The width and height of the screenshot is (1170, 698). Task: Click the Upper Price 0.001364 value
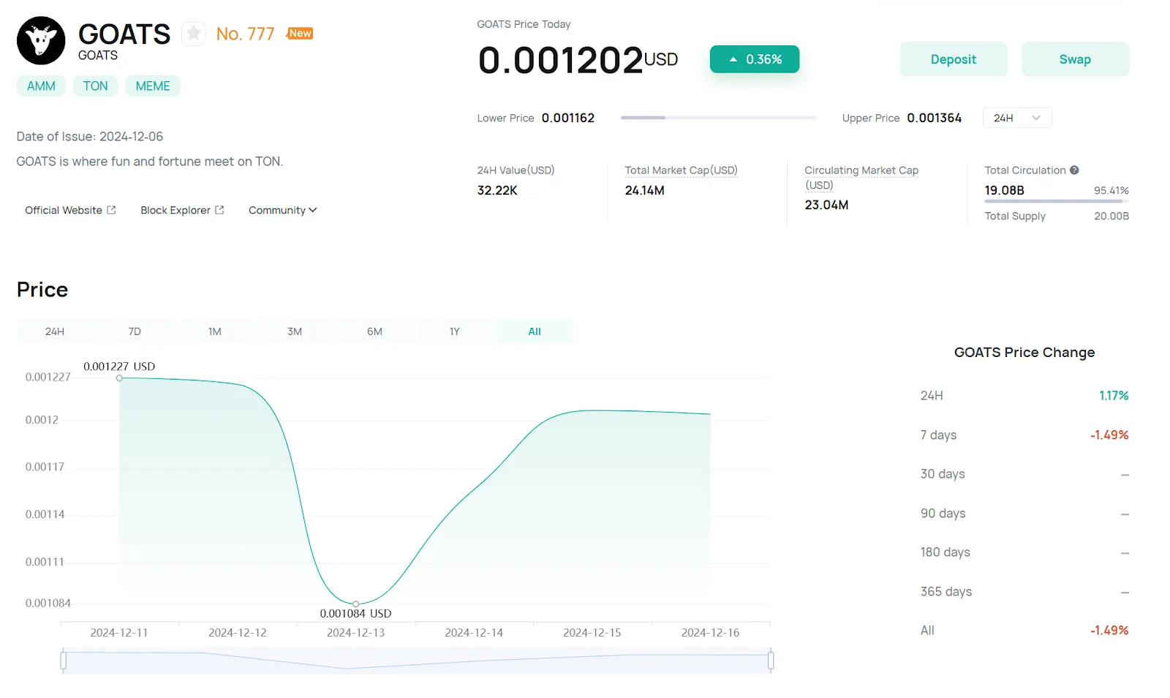934,118
